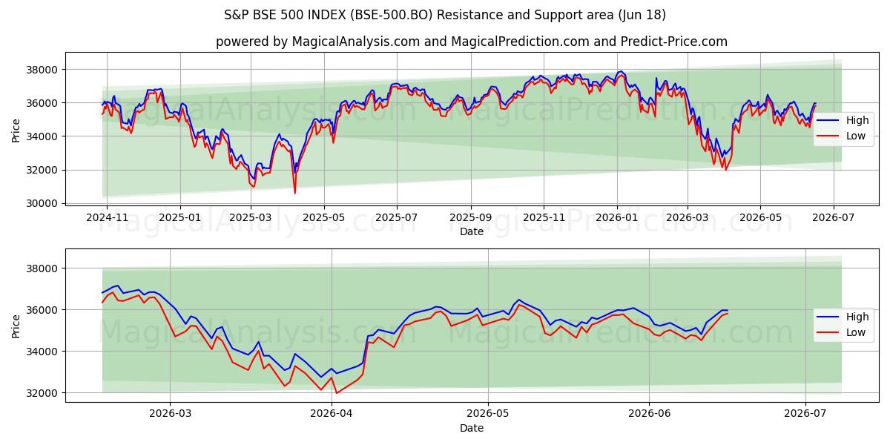890x445 pixels.
Task: Select the 32000 price tick on the bottom chart
Action: tap(43, 393)
